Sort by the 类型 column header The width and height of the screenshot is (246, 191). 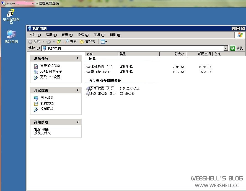(139, 54)
